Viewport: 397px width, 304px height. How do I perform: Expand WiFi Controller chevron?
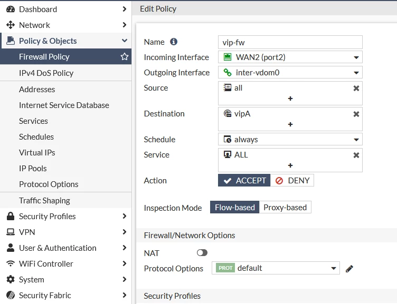[124, 263]
